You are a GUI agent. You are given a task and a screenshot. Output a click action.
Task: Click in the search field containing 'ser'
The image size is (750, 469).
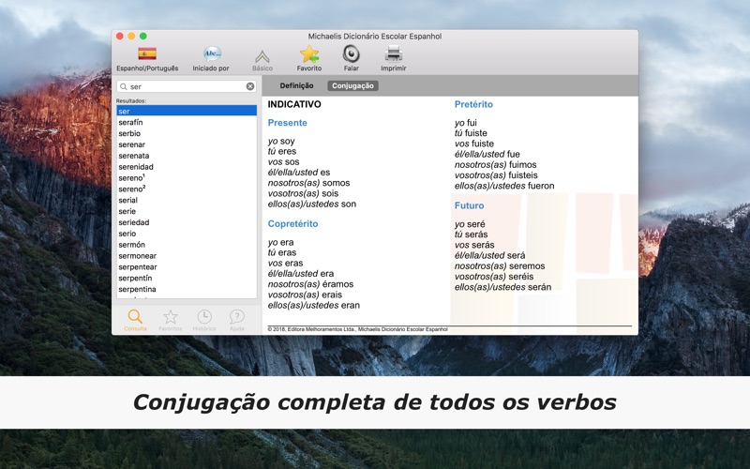(187, 86)
